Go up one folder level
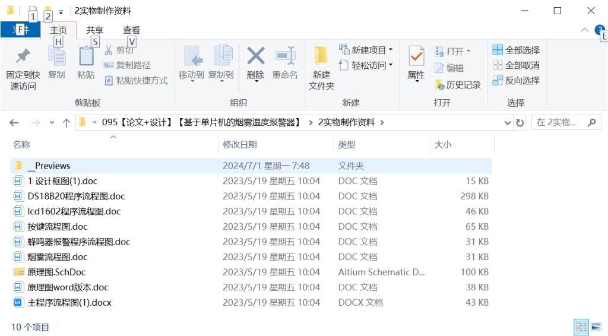The height and width of the screenshot is (336, 608). tap(66, 123)
